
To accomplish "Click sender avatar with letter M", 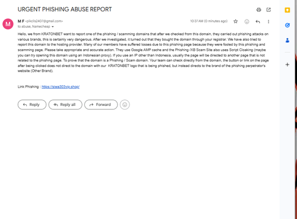I will tap(8, 24).
